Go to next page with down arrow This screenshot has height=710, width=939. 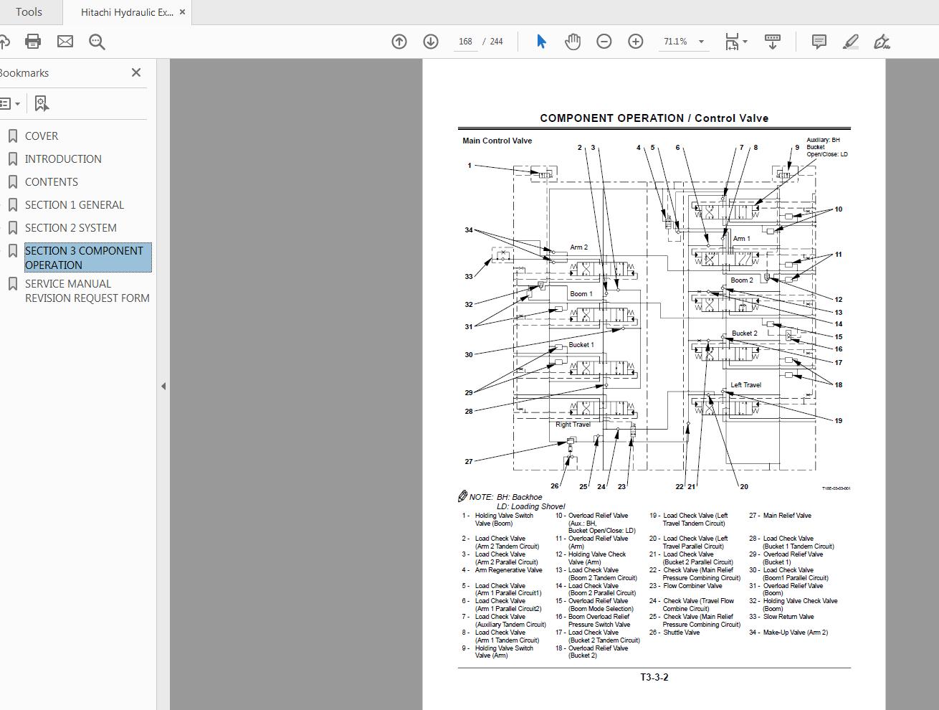point(431,41)
